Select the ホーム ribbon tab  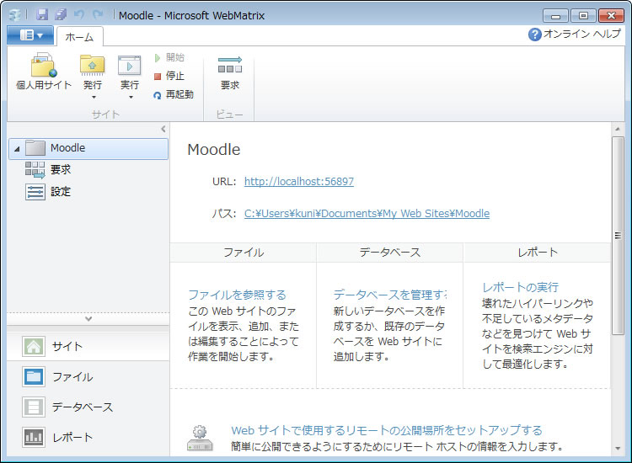[79, 36]
